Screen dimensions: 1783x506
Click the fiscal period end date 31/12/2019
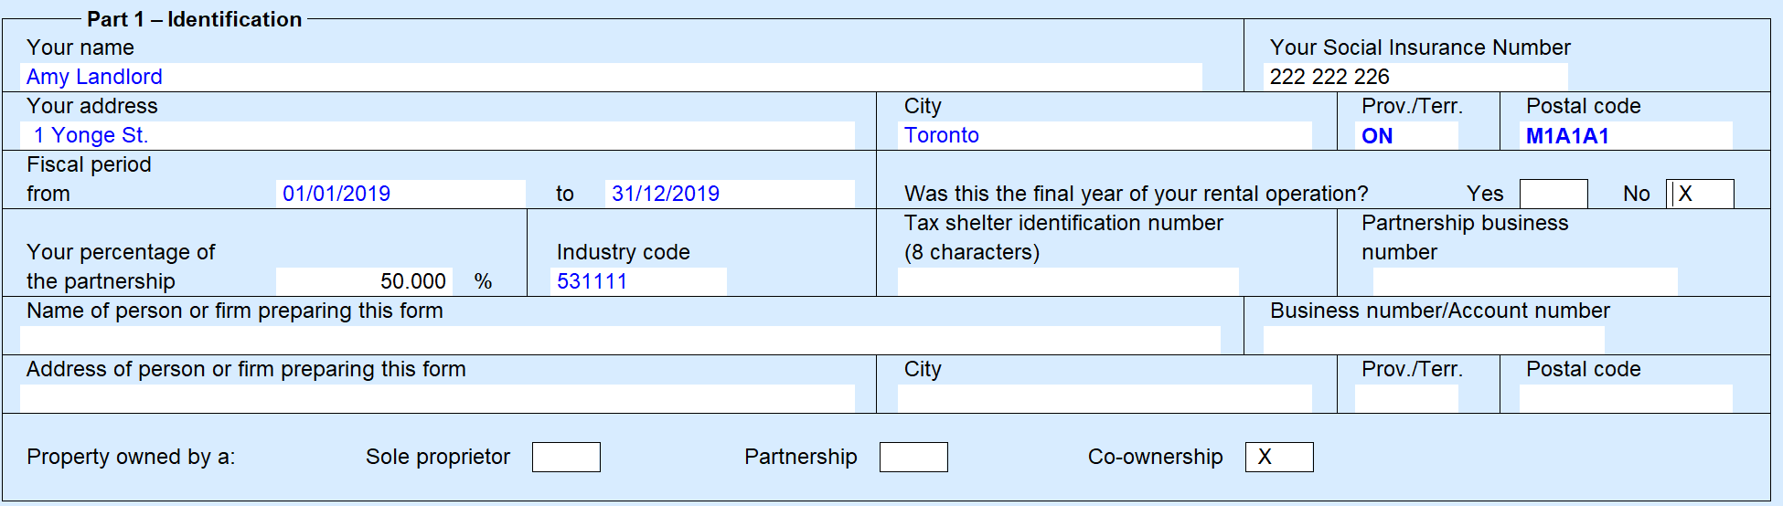click(x=730, y=194)
